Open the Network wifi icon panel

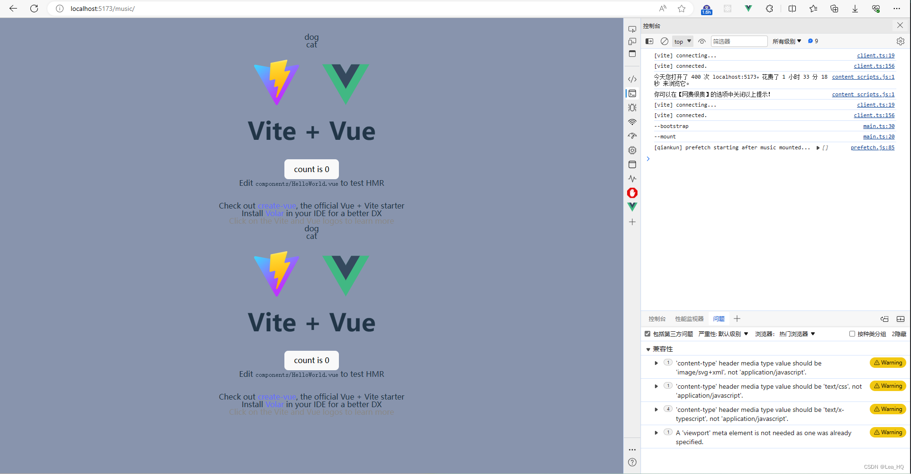click(x=632, y=122)
